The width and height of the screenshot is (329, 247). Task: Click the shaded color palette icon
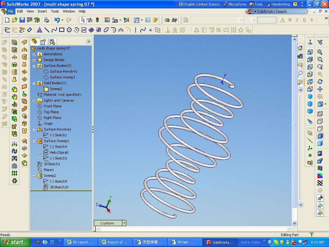(x=320, y=175)
